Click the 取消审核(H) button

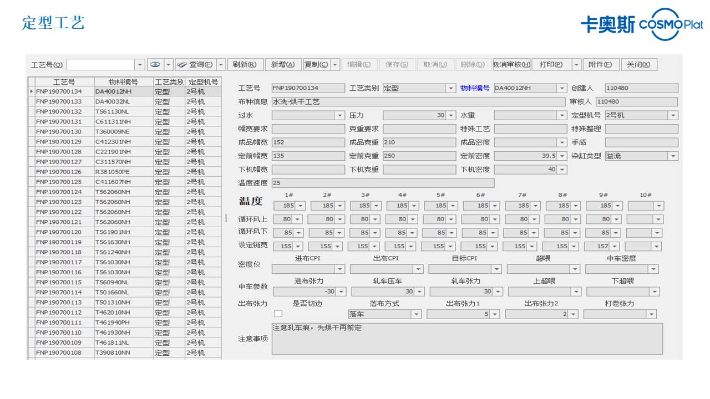(511, 65)
